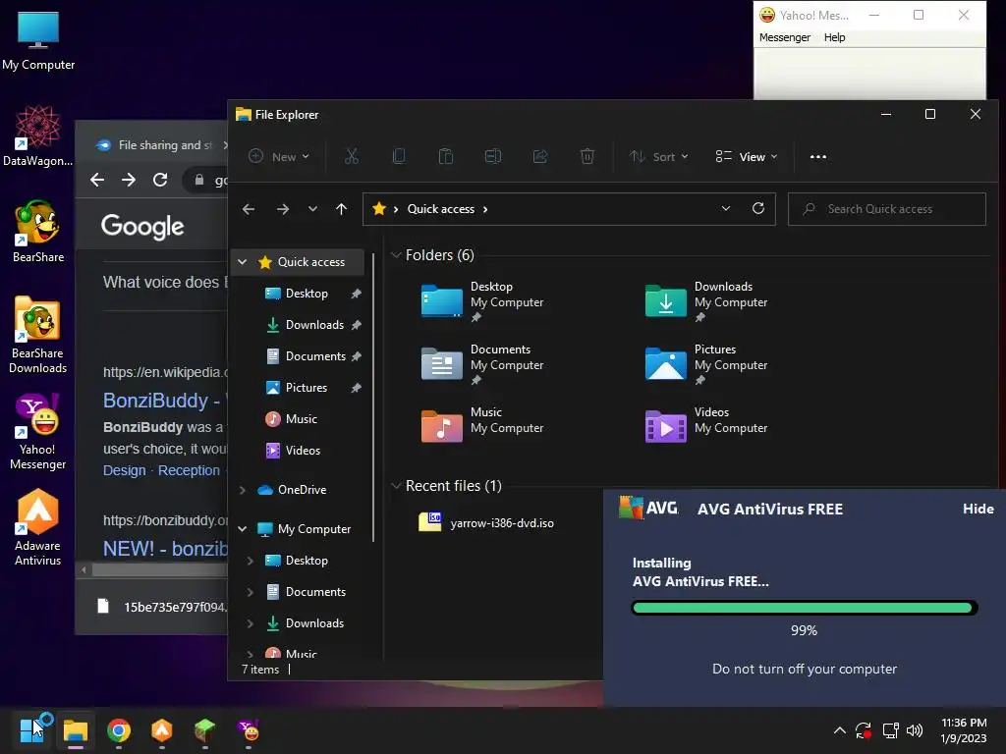Click the volume speaker tray icon

[x=915, y=730]
